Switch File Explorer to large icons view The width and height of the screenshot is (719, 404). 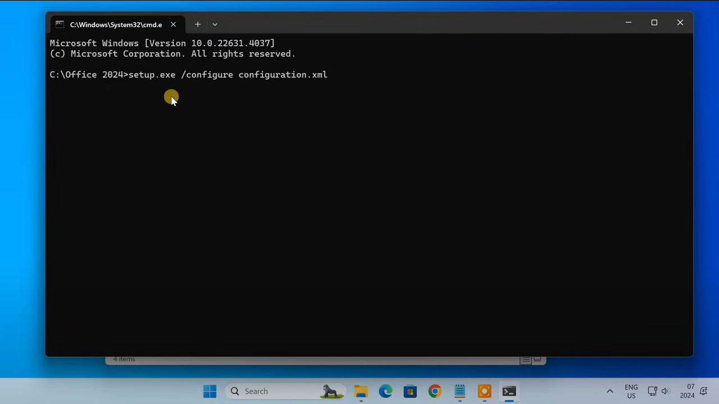point(538,360)
